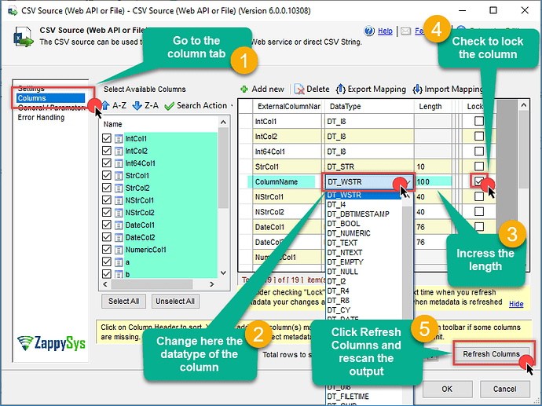Click the Name header in columns list
The height and width of the screenshot is (406, 542).
click(112, 124)
